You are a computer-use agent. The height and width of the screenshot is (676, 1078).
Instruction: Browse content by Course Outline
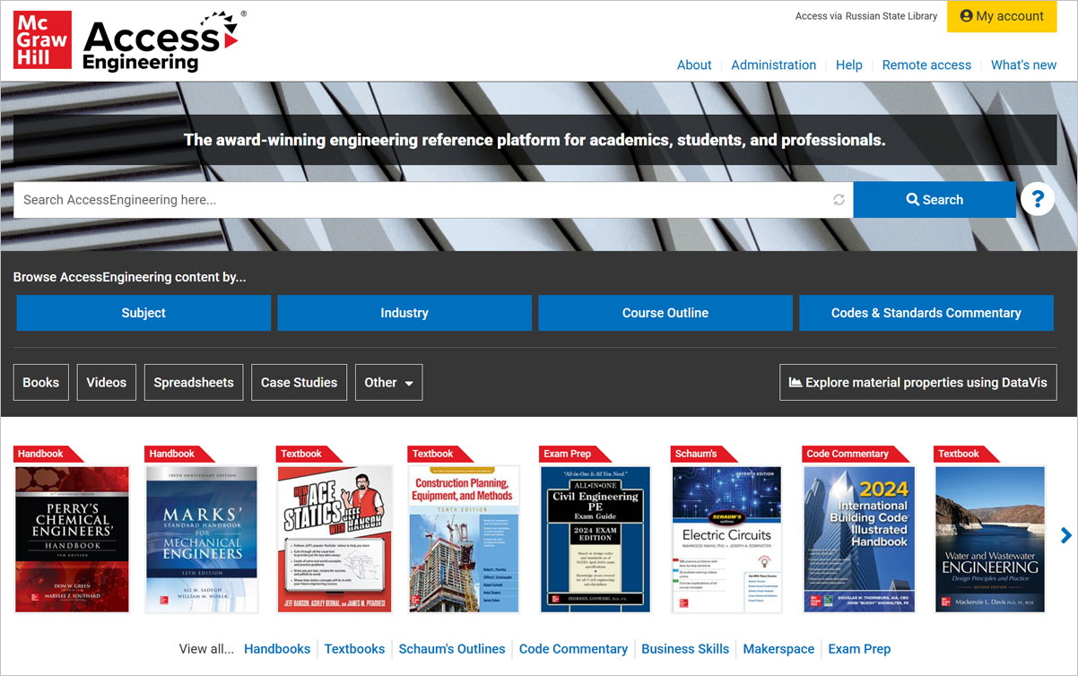coord(665,313)
